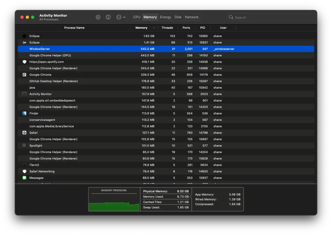Select the java process row
Image resolution: width=332 pixels, height=235 pixels.
tap(166, 88)
